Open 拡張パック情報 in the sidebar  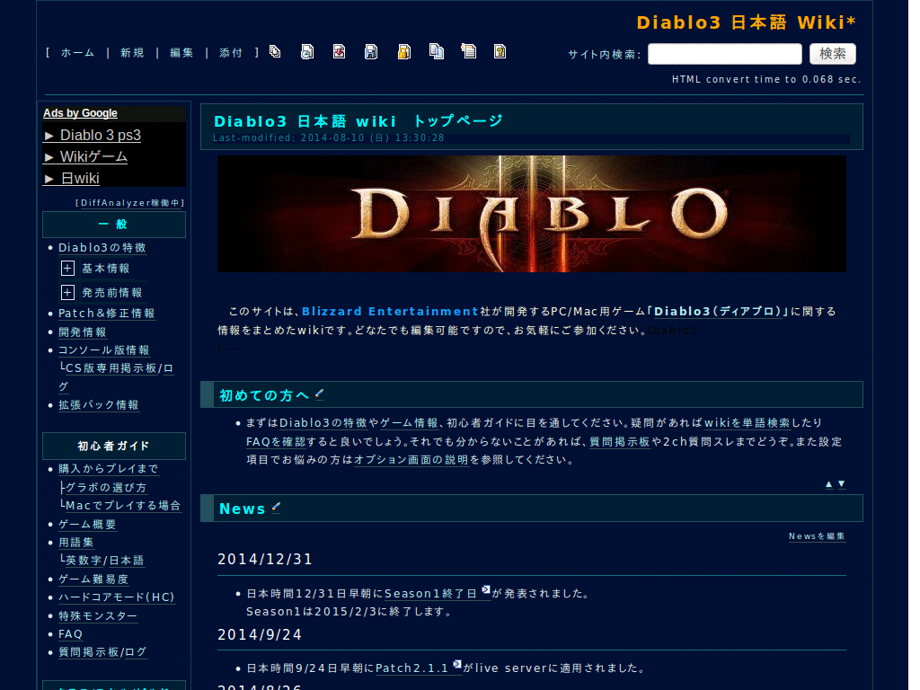pos(99,405)
